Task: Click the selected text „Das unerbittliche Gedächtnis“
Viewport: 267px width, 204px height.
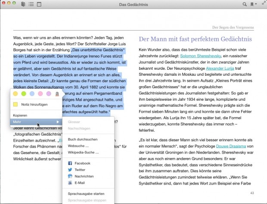Action: tap(98, 50)
